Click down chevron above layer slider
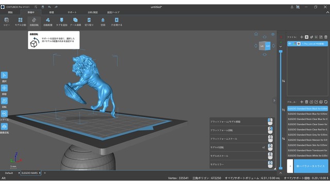The width and height of the screenshot is (330, 185). click(280, 47)
